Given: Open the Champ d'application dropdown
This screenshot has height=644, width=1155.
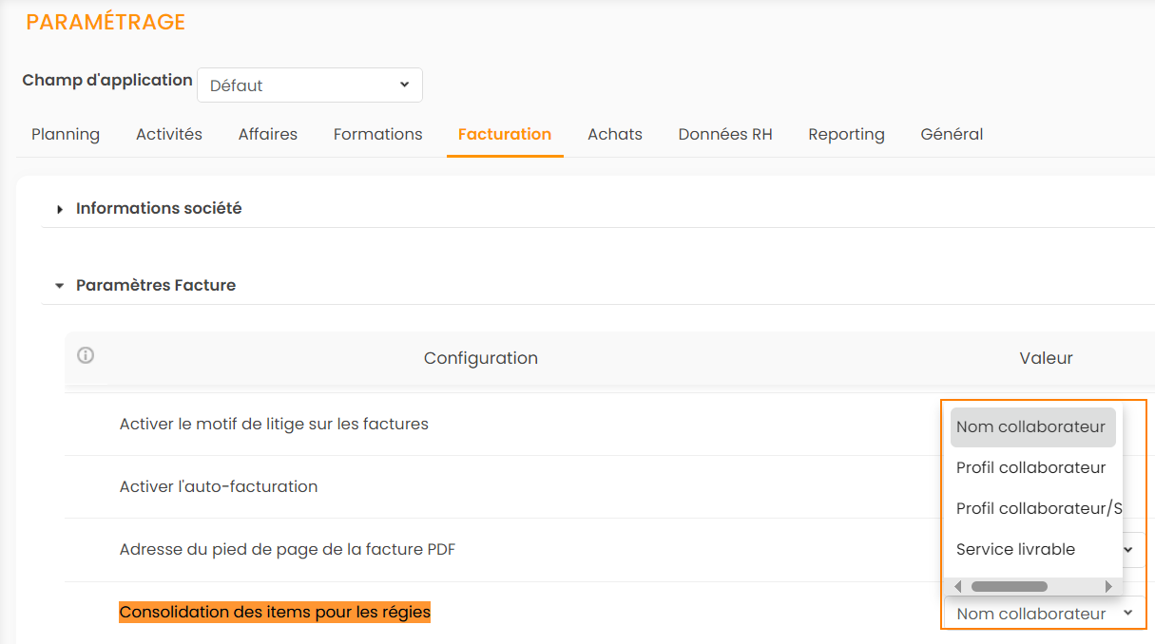Looking at the screenshot, I should point(309,85).
